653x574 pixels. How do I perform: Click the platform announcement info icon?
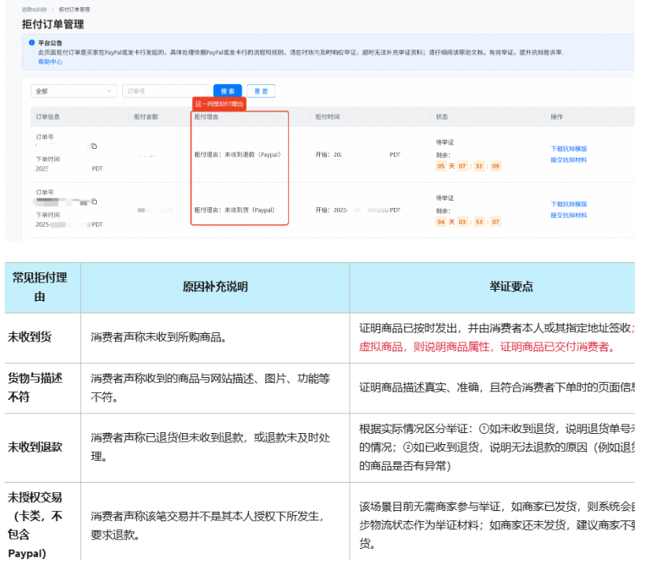32,43
